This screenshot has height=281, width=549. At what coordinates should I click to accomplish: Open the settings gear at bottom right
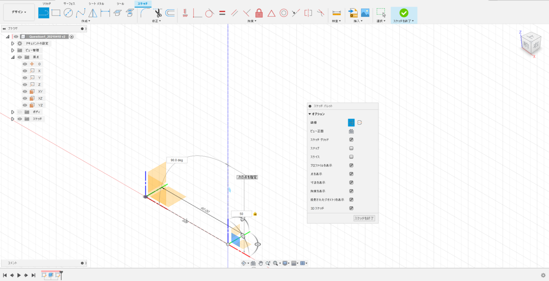(x=543, y=276)
